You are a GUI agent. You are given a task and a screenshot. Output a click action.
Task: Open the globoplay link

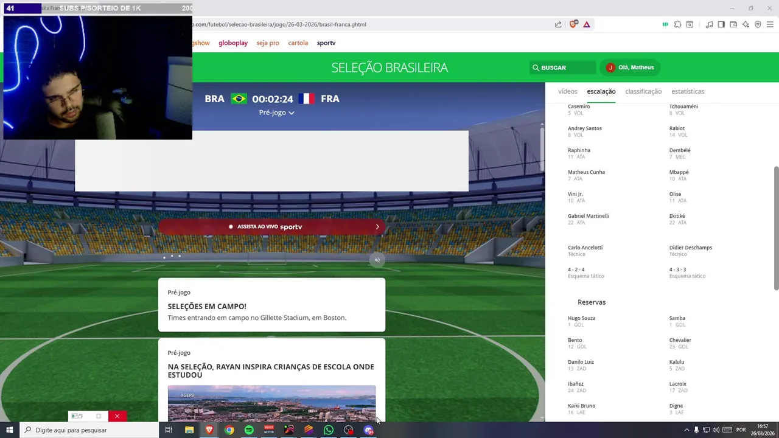(233, 43)
